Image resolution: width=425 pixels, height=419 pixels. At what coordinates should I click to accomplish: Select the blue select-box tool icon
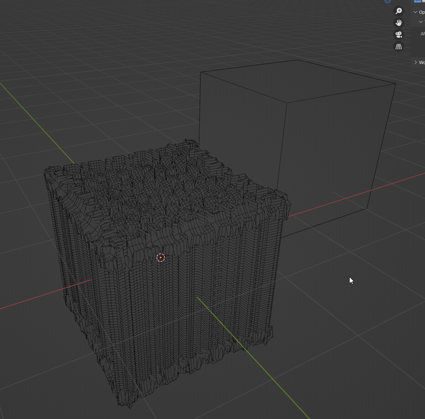pyautogui.click(x=418, y=1)
